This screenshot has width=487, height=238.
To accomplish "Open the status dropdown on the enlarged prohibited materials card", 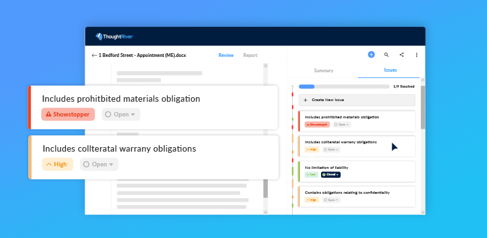I will [x=121, y=114].
